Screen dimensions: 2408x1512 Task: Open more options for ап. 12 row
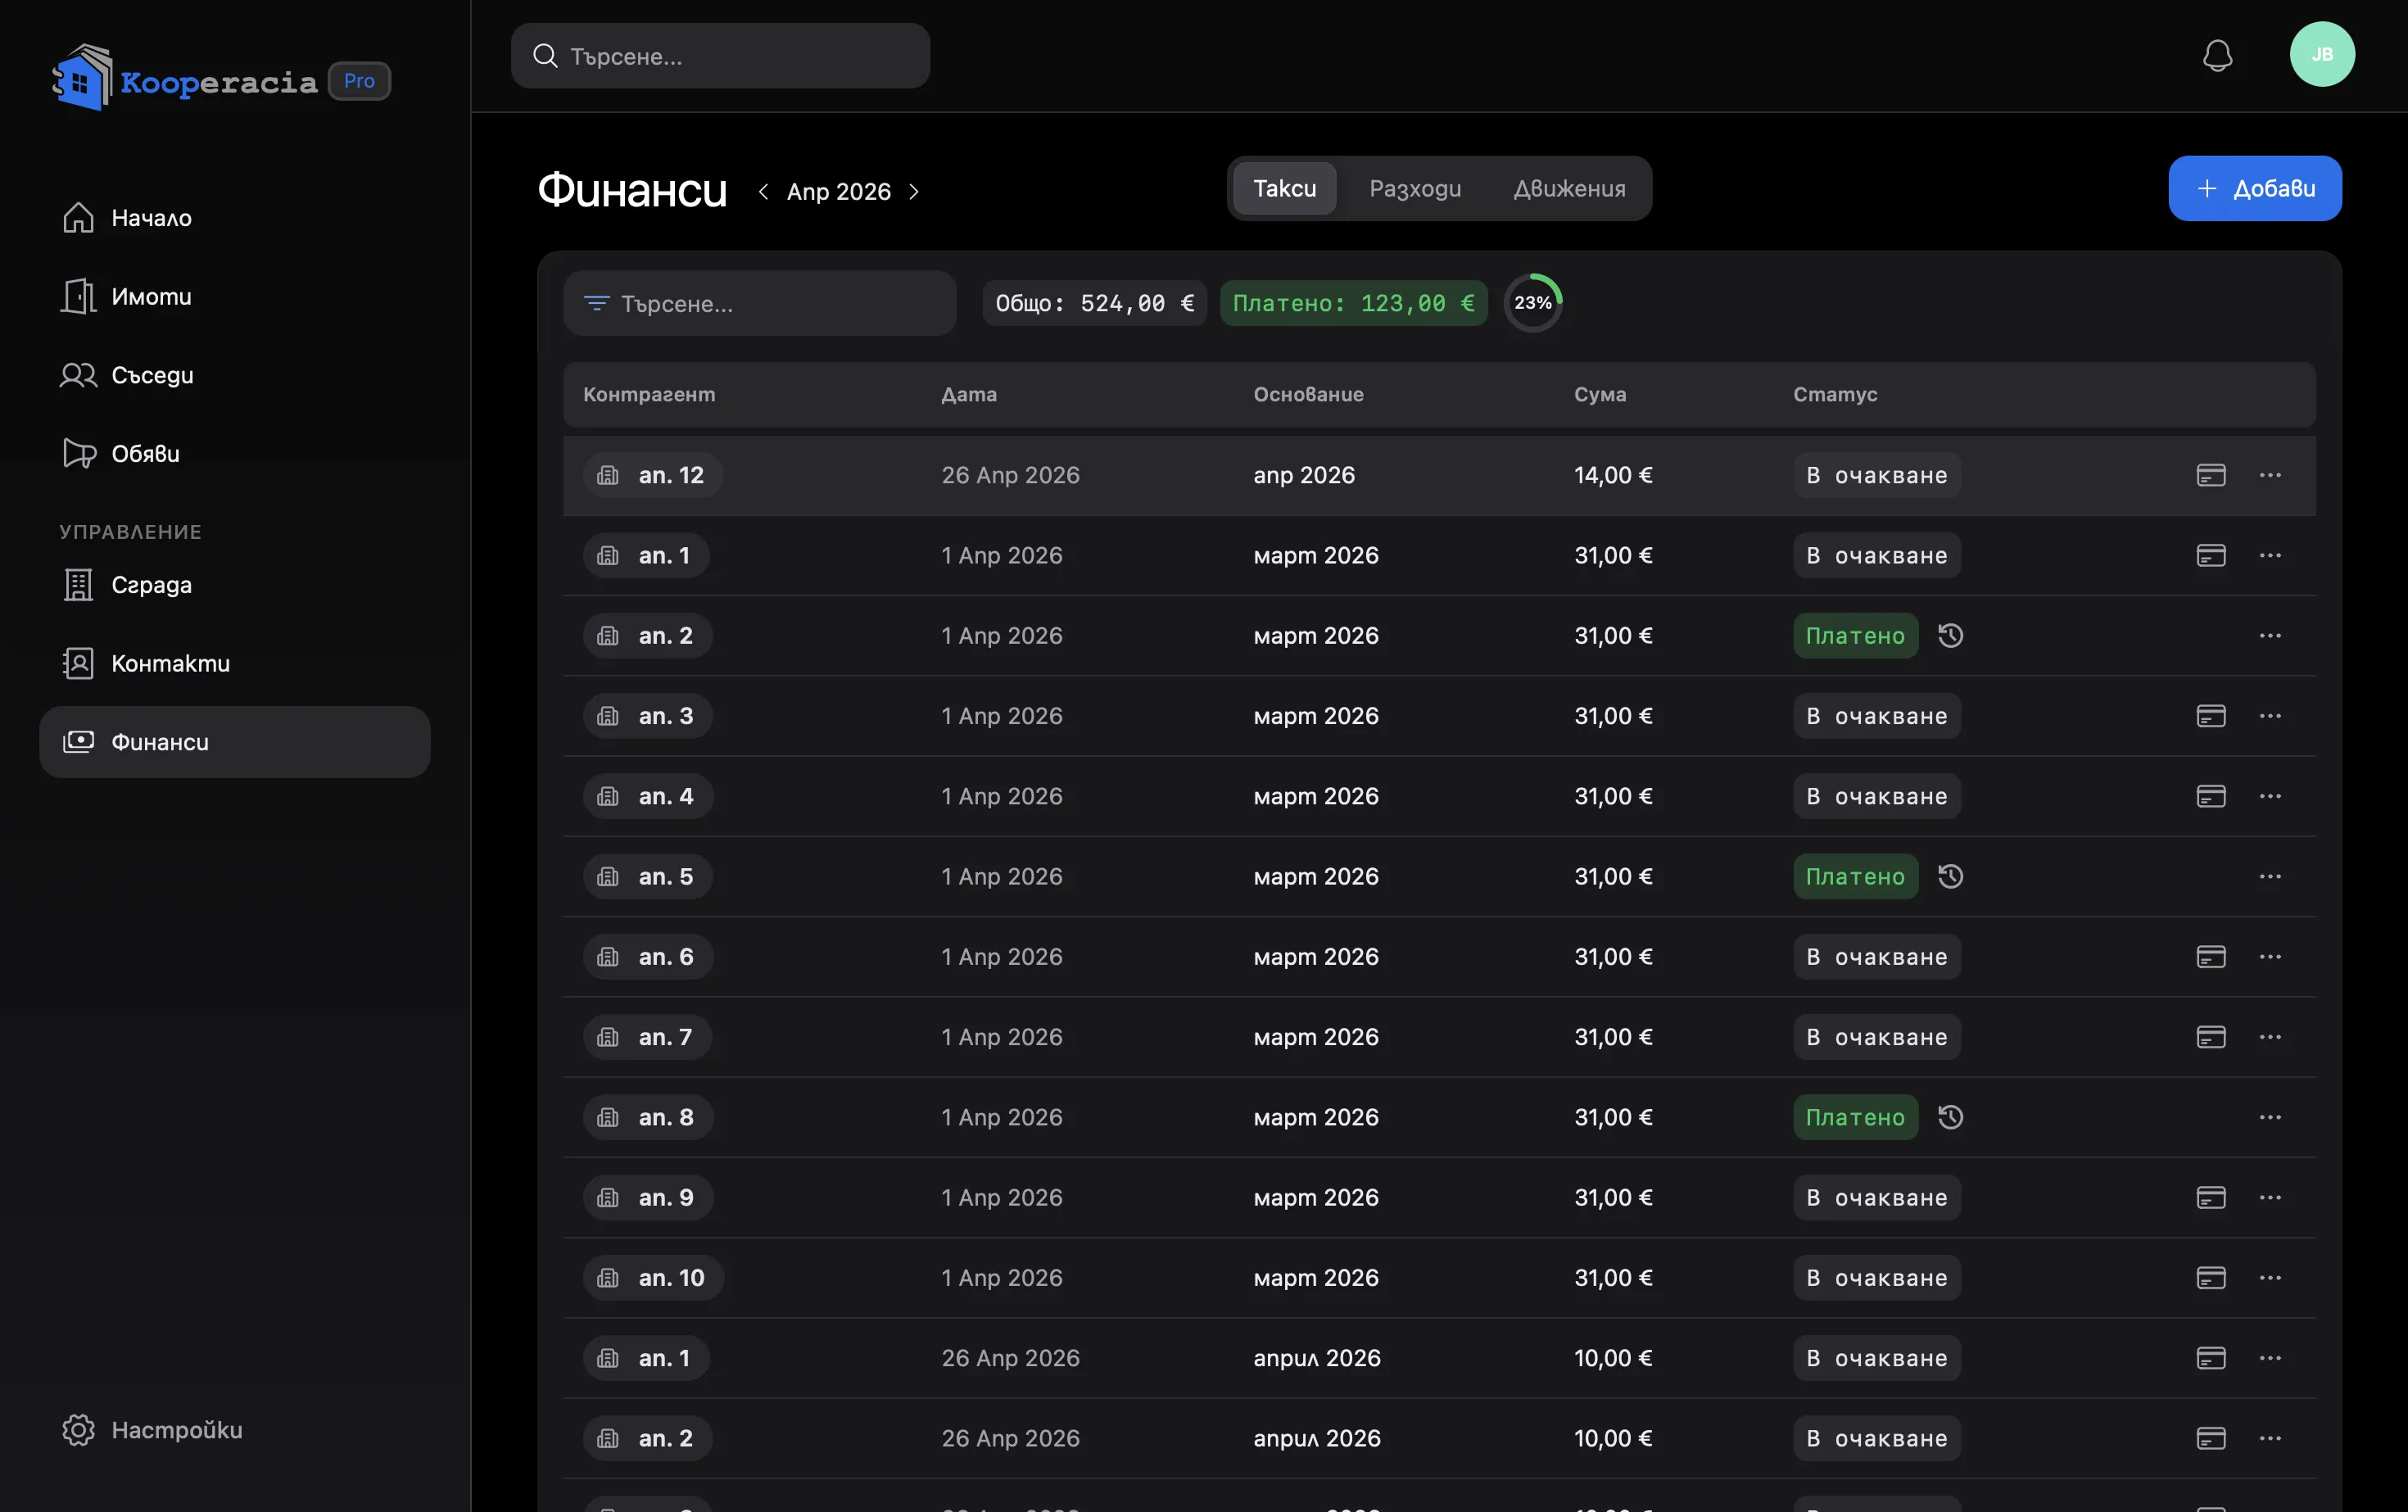(2269, 475)
